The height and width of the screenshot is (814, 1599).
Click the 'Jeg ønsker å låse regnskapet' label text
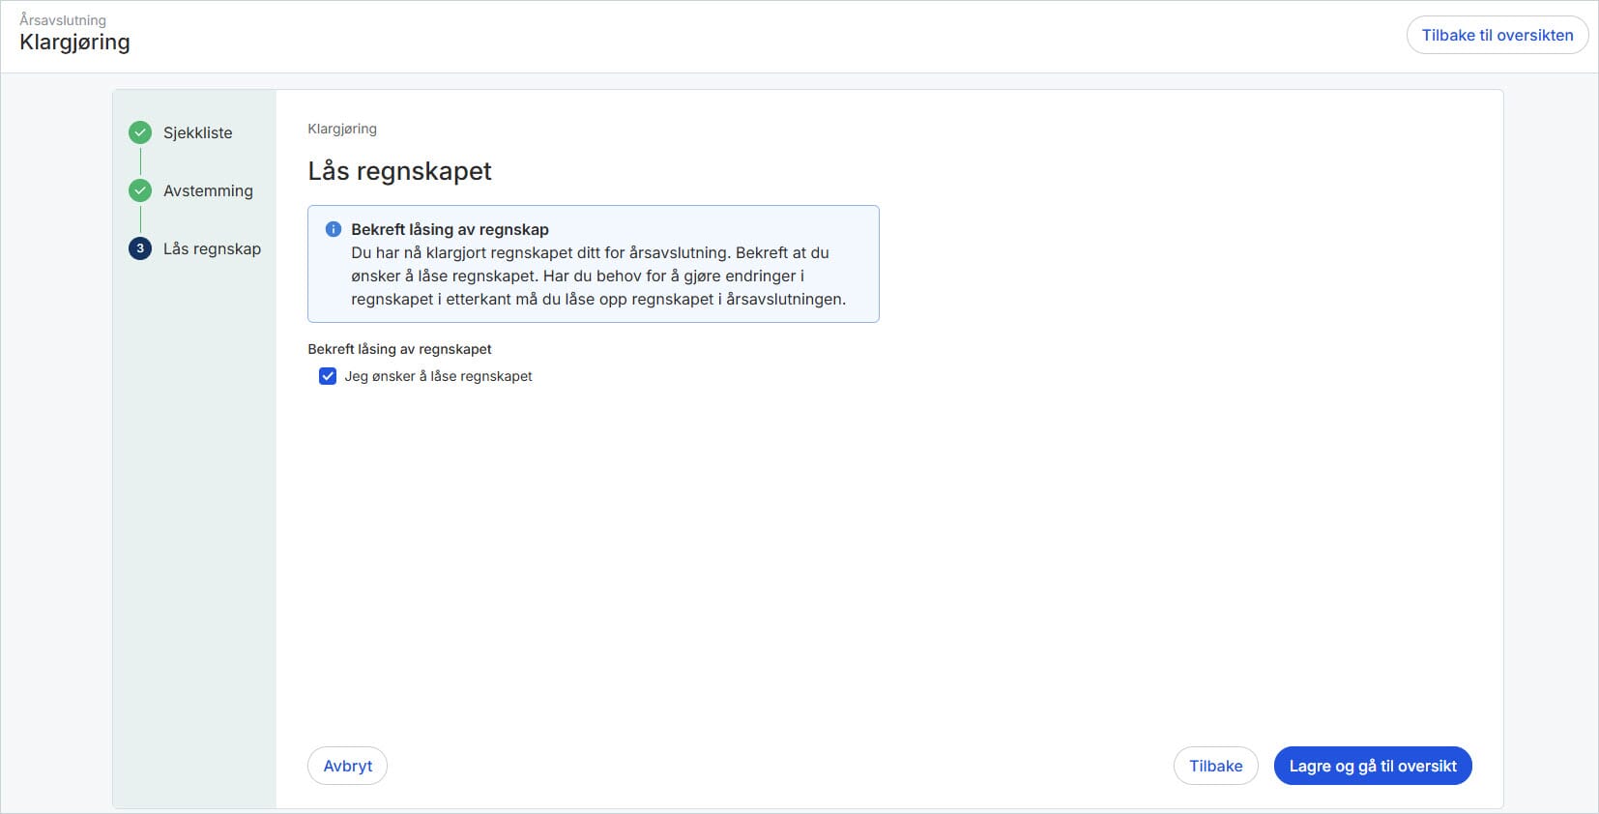point(438,376)
